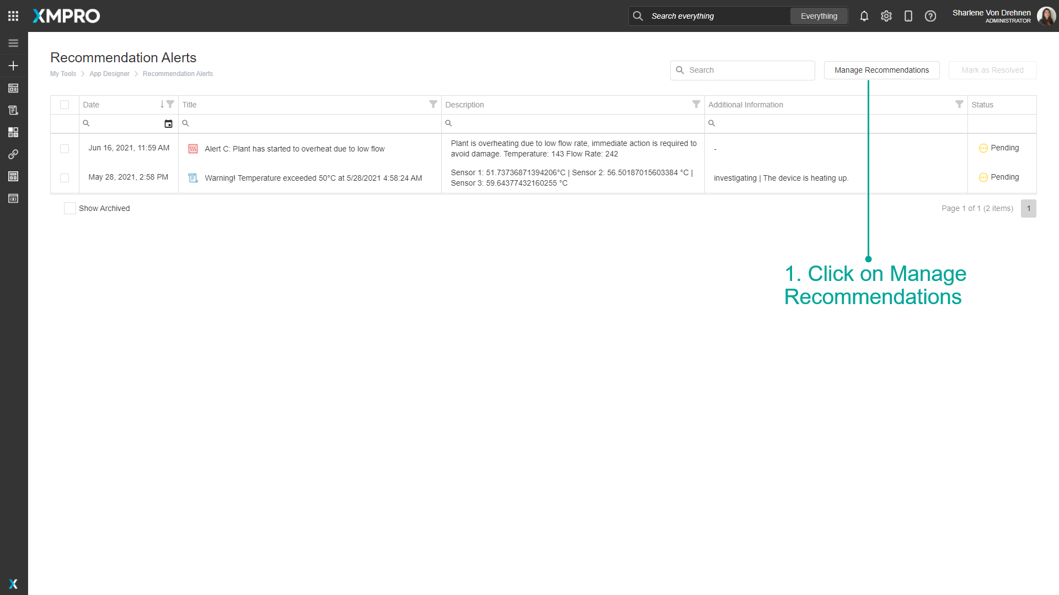Click the XMPRO logo in the bottom-left corner
The width and height of the screenshot is (1059, 595).
[x=13, y=584]
